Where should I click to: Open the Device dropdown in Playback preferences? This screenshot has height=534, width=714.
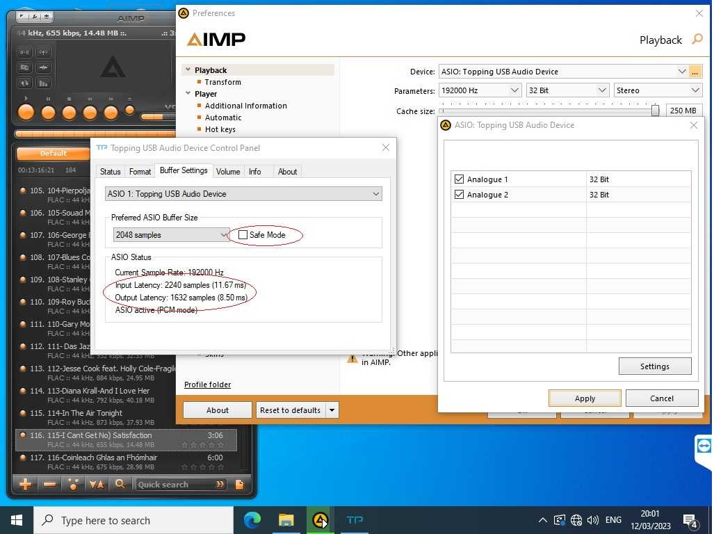pos(681,72)
